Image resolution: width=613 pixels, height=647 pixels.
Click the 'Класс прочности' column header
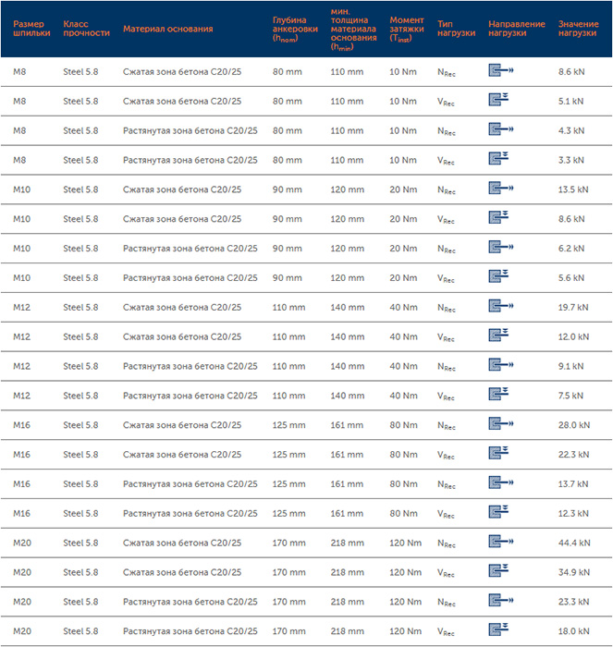pyautogui.click(x=86, y=28)
